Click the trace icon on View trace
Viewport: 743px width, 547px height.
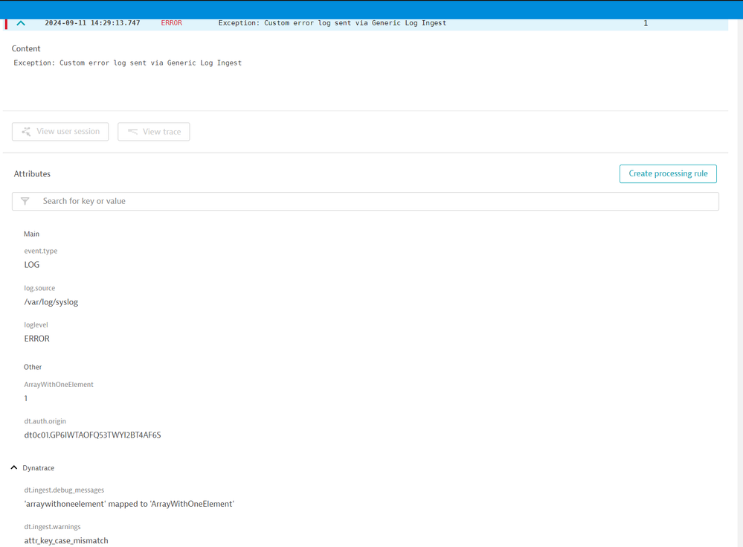(x=132, y=132)
